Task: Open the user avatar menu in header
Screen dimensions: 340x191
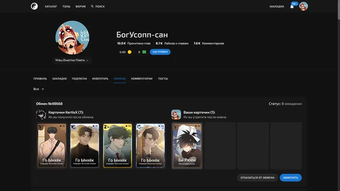Action: (303, 6)
